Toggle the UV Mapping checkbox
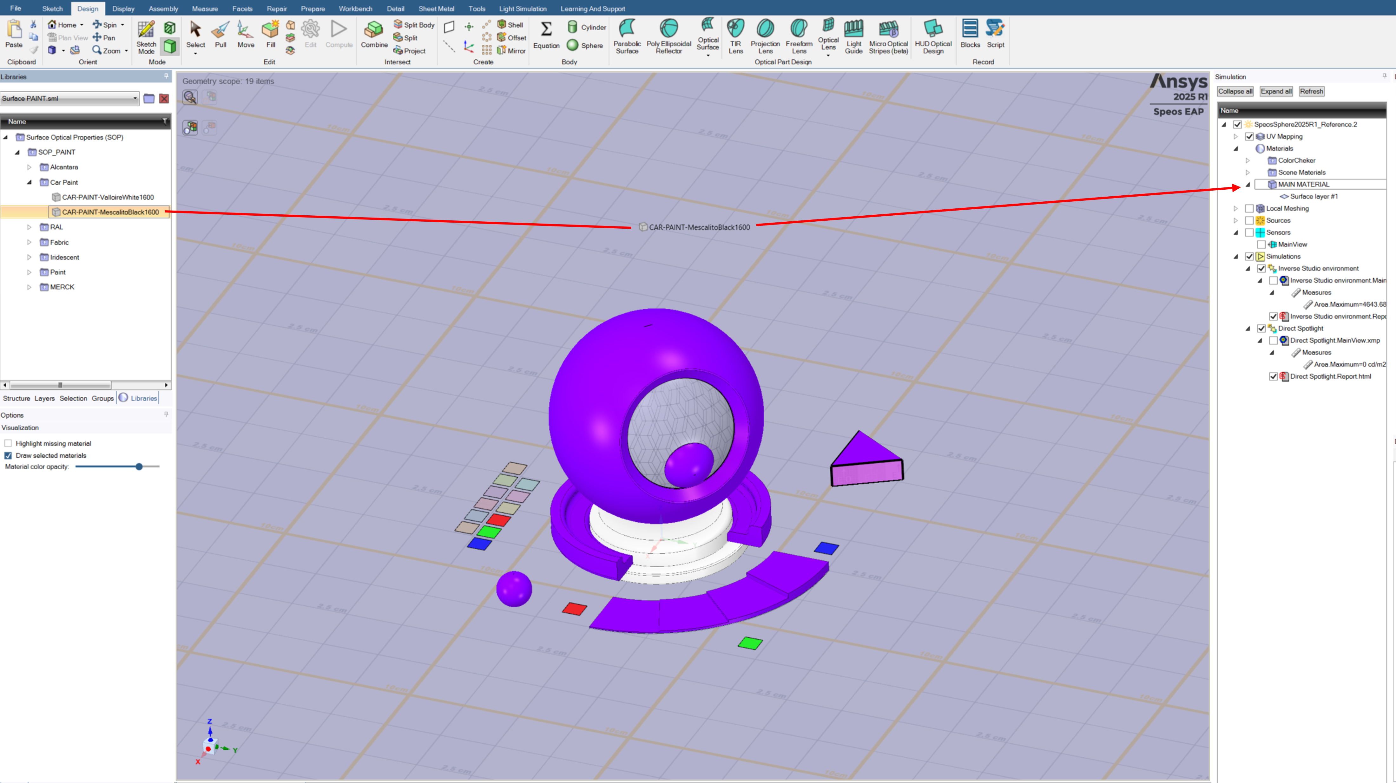 (x=1249, y=137)
